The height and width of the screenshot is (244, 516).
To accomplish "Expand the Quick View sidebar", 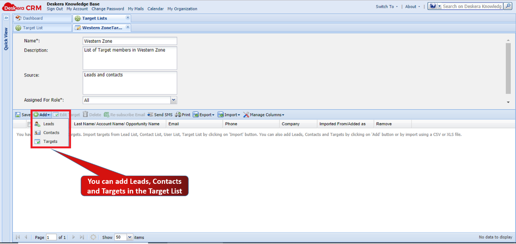I will [x=6, y=17].
